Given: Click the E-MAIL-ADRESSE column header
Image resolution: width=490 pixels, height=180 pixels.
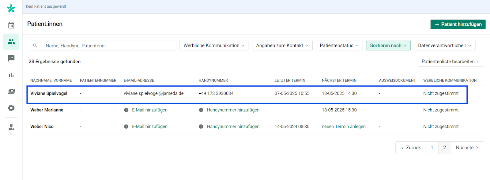Looking at the screenshot, I should 139,81.
